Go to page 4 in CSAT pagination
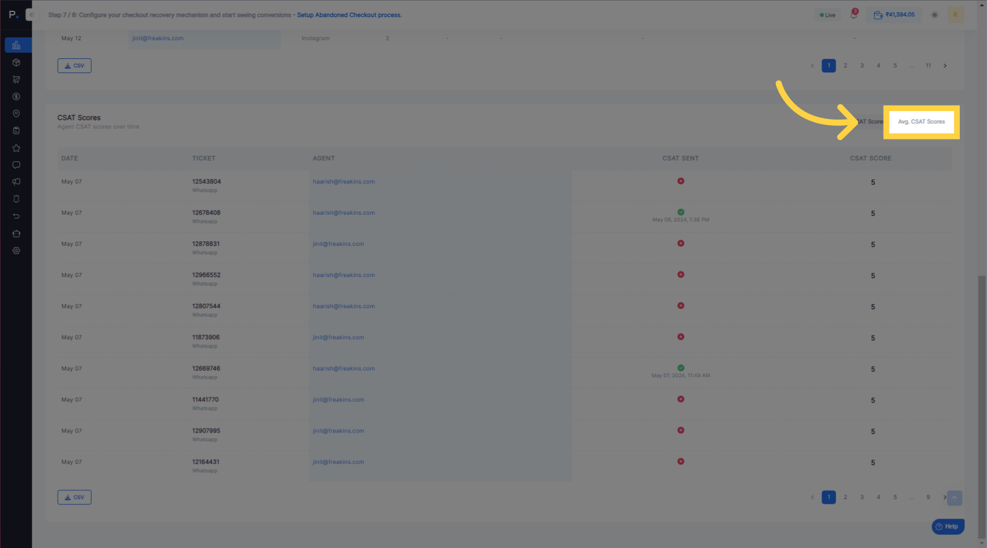This screenshot has width=987, height=548. [x=878, y=498]
